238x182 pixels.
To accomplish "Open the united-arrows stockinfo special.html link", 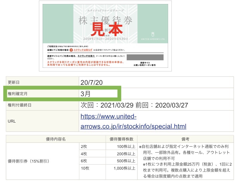I will point(133,121).
